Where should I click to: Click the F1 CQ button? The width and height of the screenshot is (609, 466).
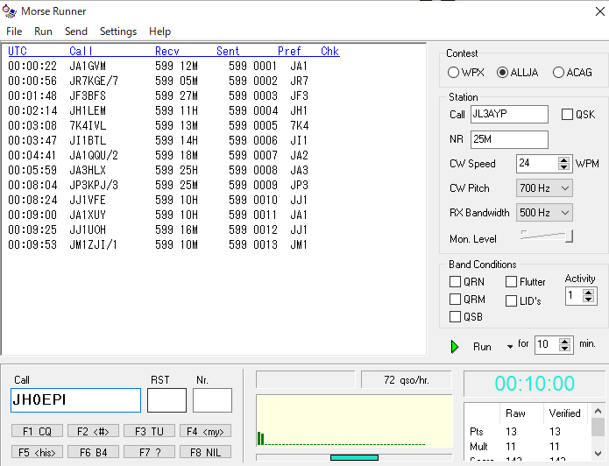pyautogui.click(x=37, y=431)
